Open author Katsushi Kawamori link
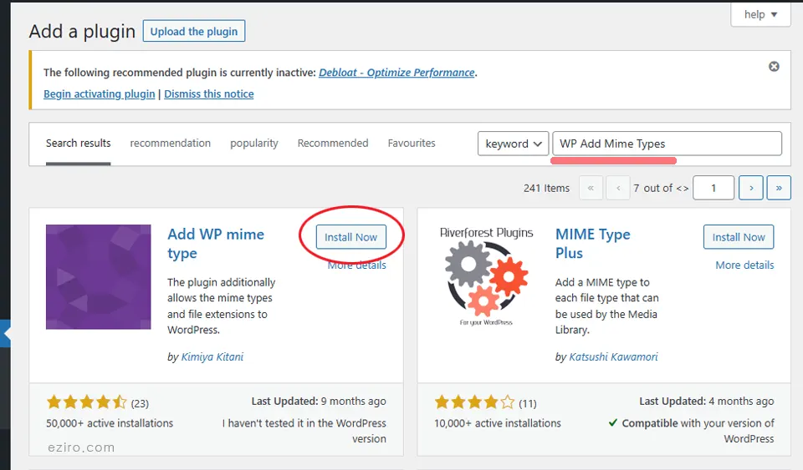The height and width of the screenshot is (470, 803). coord(613,356)
